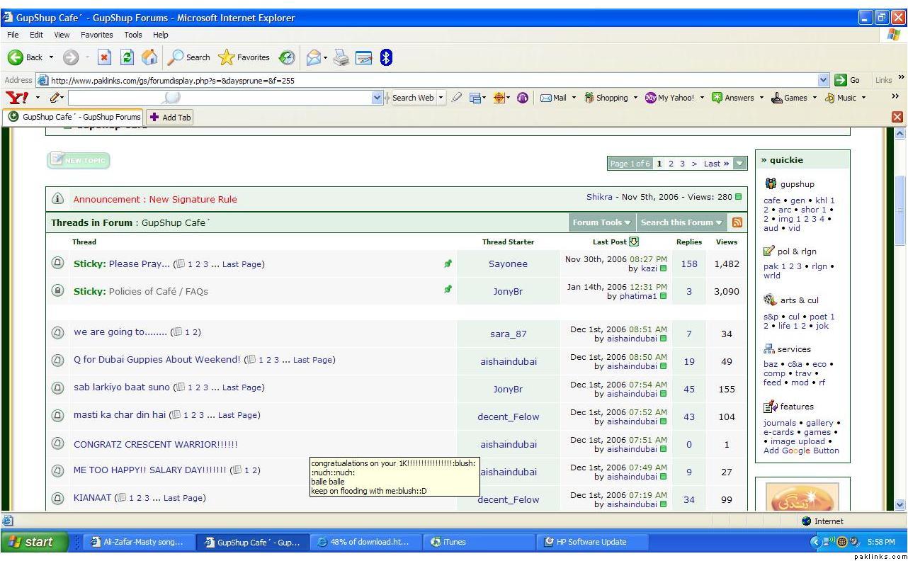Open the Favorites menu
Screen dimensions: 908x561
(96, 35)
